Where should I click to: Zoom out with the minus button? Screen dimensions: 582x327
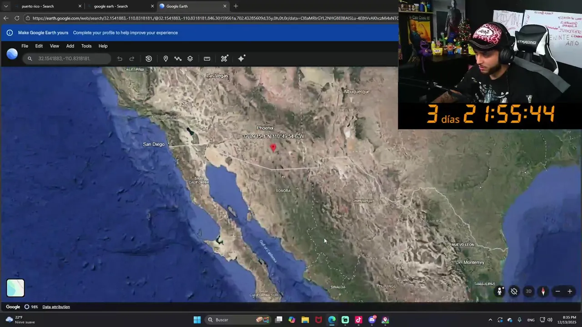557,292
